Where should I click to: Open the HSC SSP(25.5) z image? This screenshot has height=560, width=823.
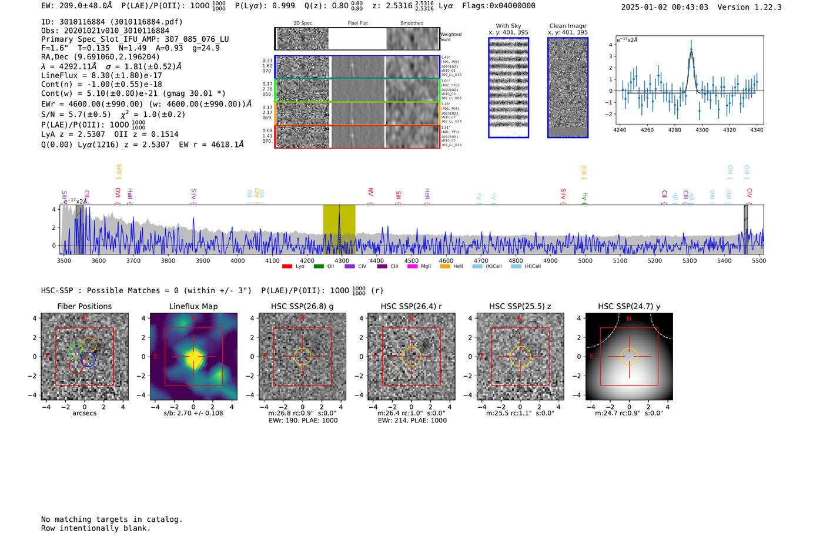click(x=520, y=357)
